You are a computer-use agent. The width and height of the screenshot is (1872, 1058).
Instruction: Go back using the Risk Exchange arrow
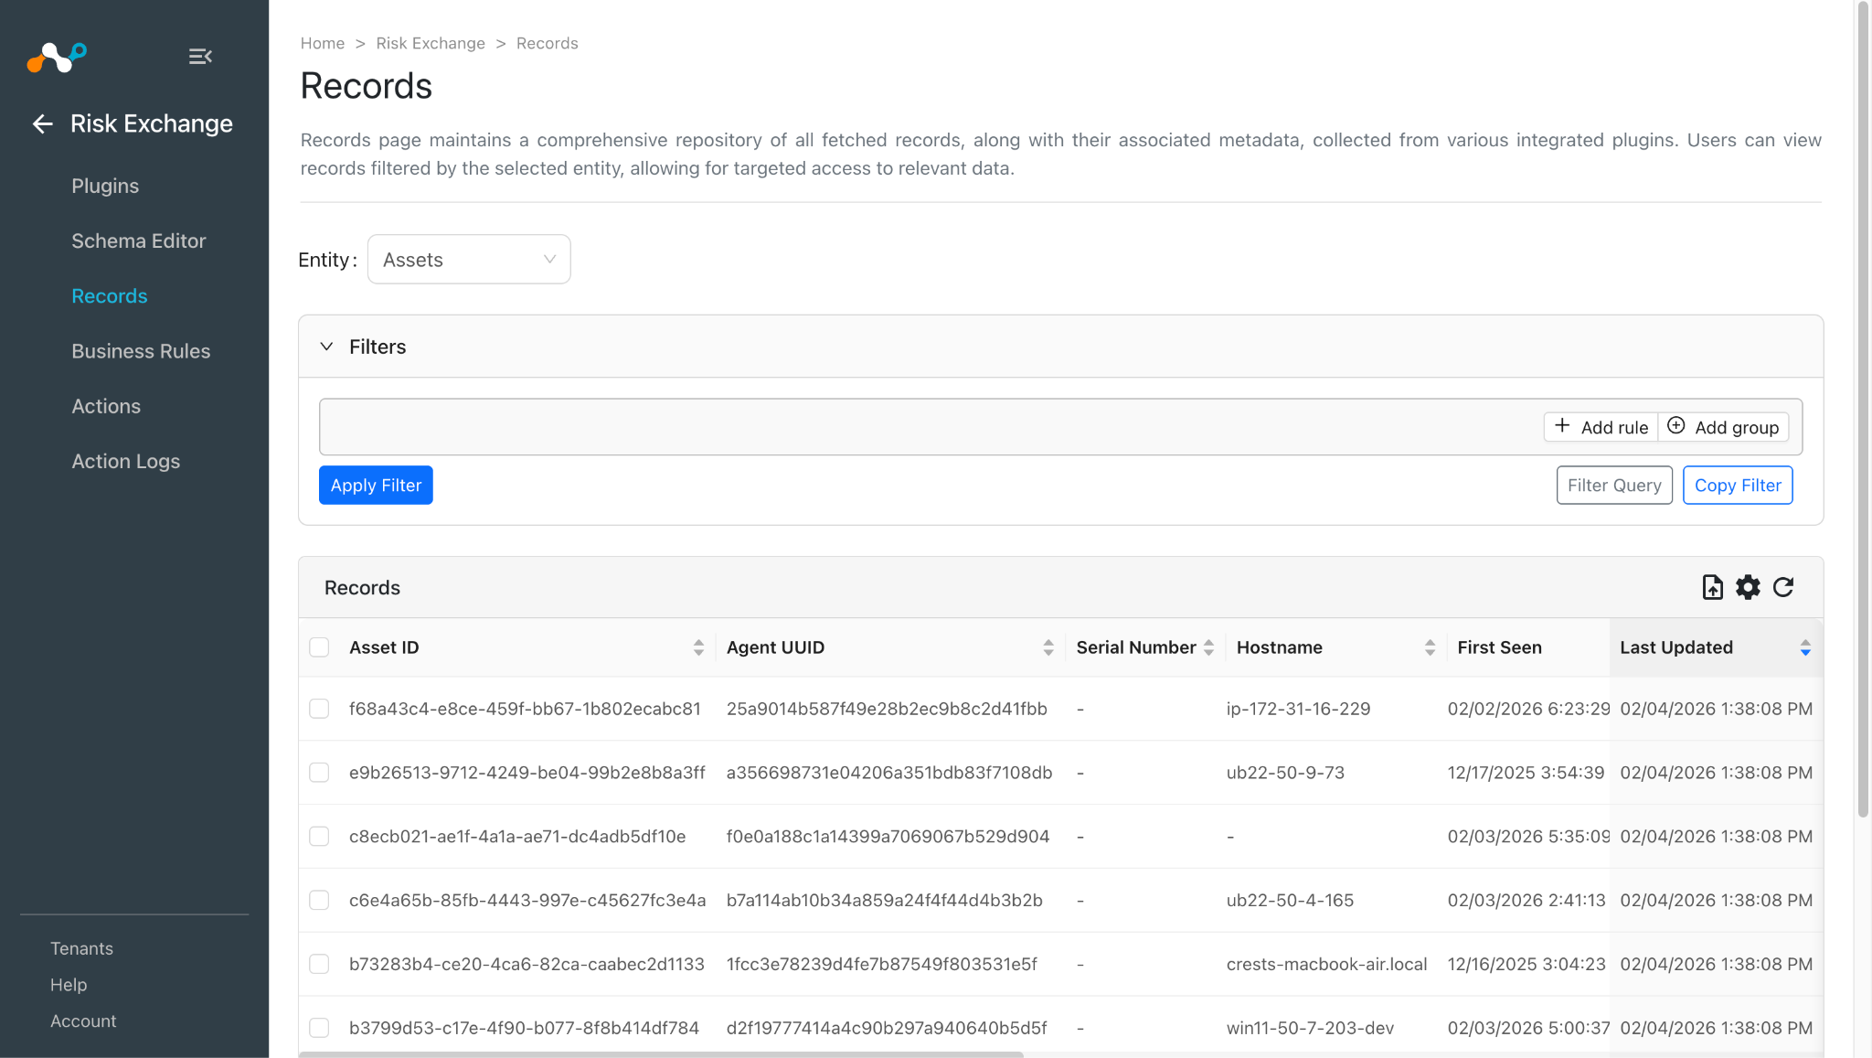click(x=42, y=123)
